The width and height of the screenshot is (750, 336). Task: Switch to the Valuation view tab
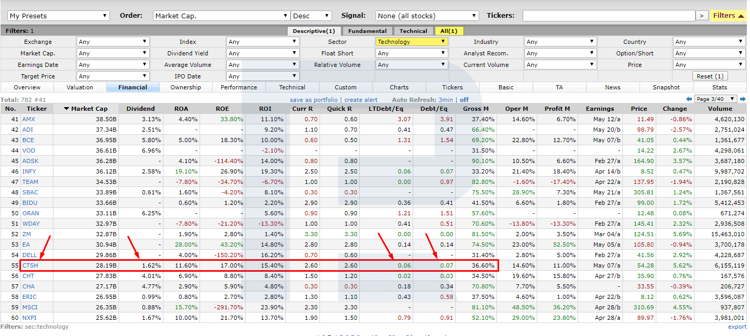pyautogui.click(x=80, y=87)
